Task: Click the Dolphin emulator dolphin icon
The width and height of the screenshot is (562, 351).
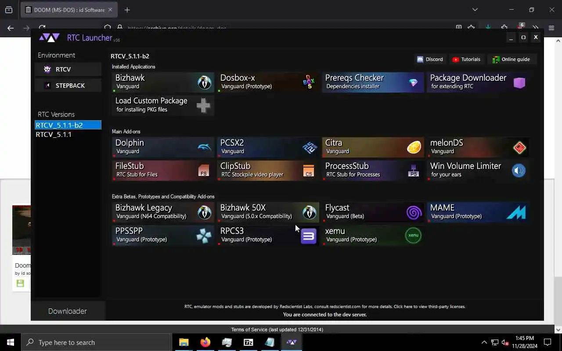Action: [x=204, y=148]
